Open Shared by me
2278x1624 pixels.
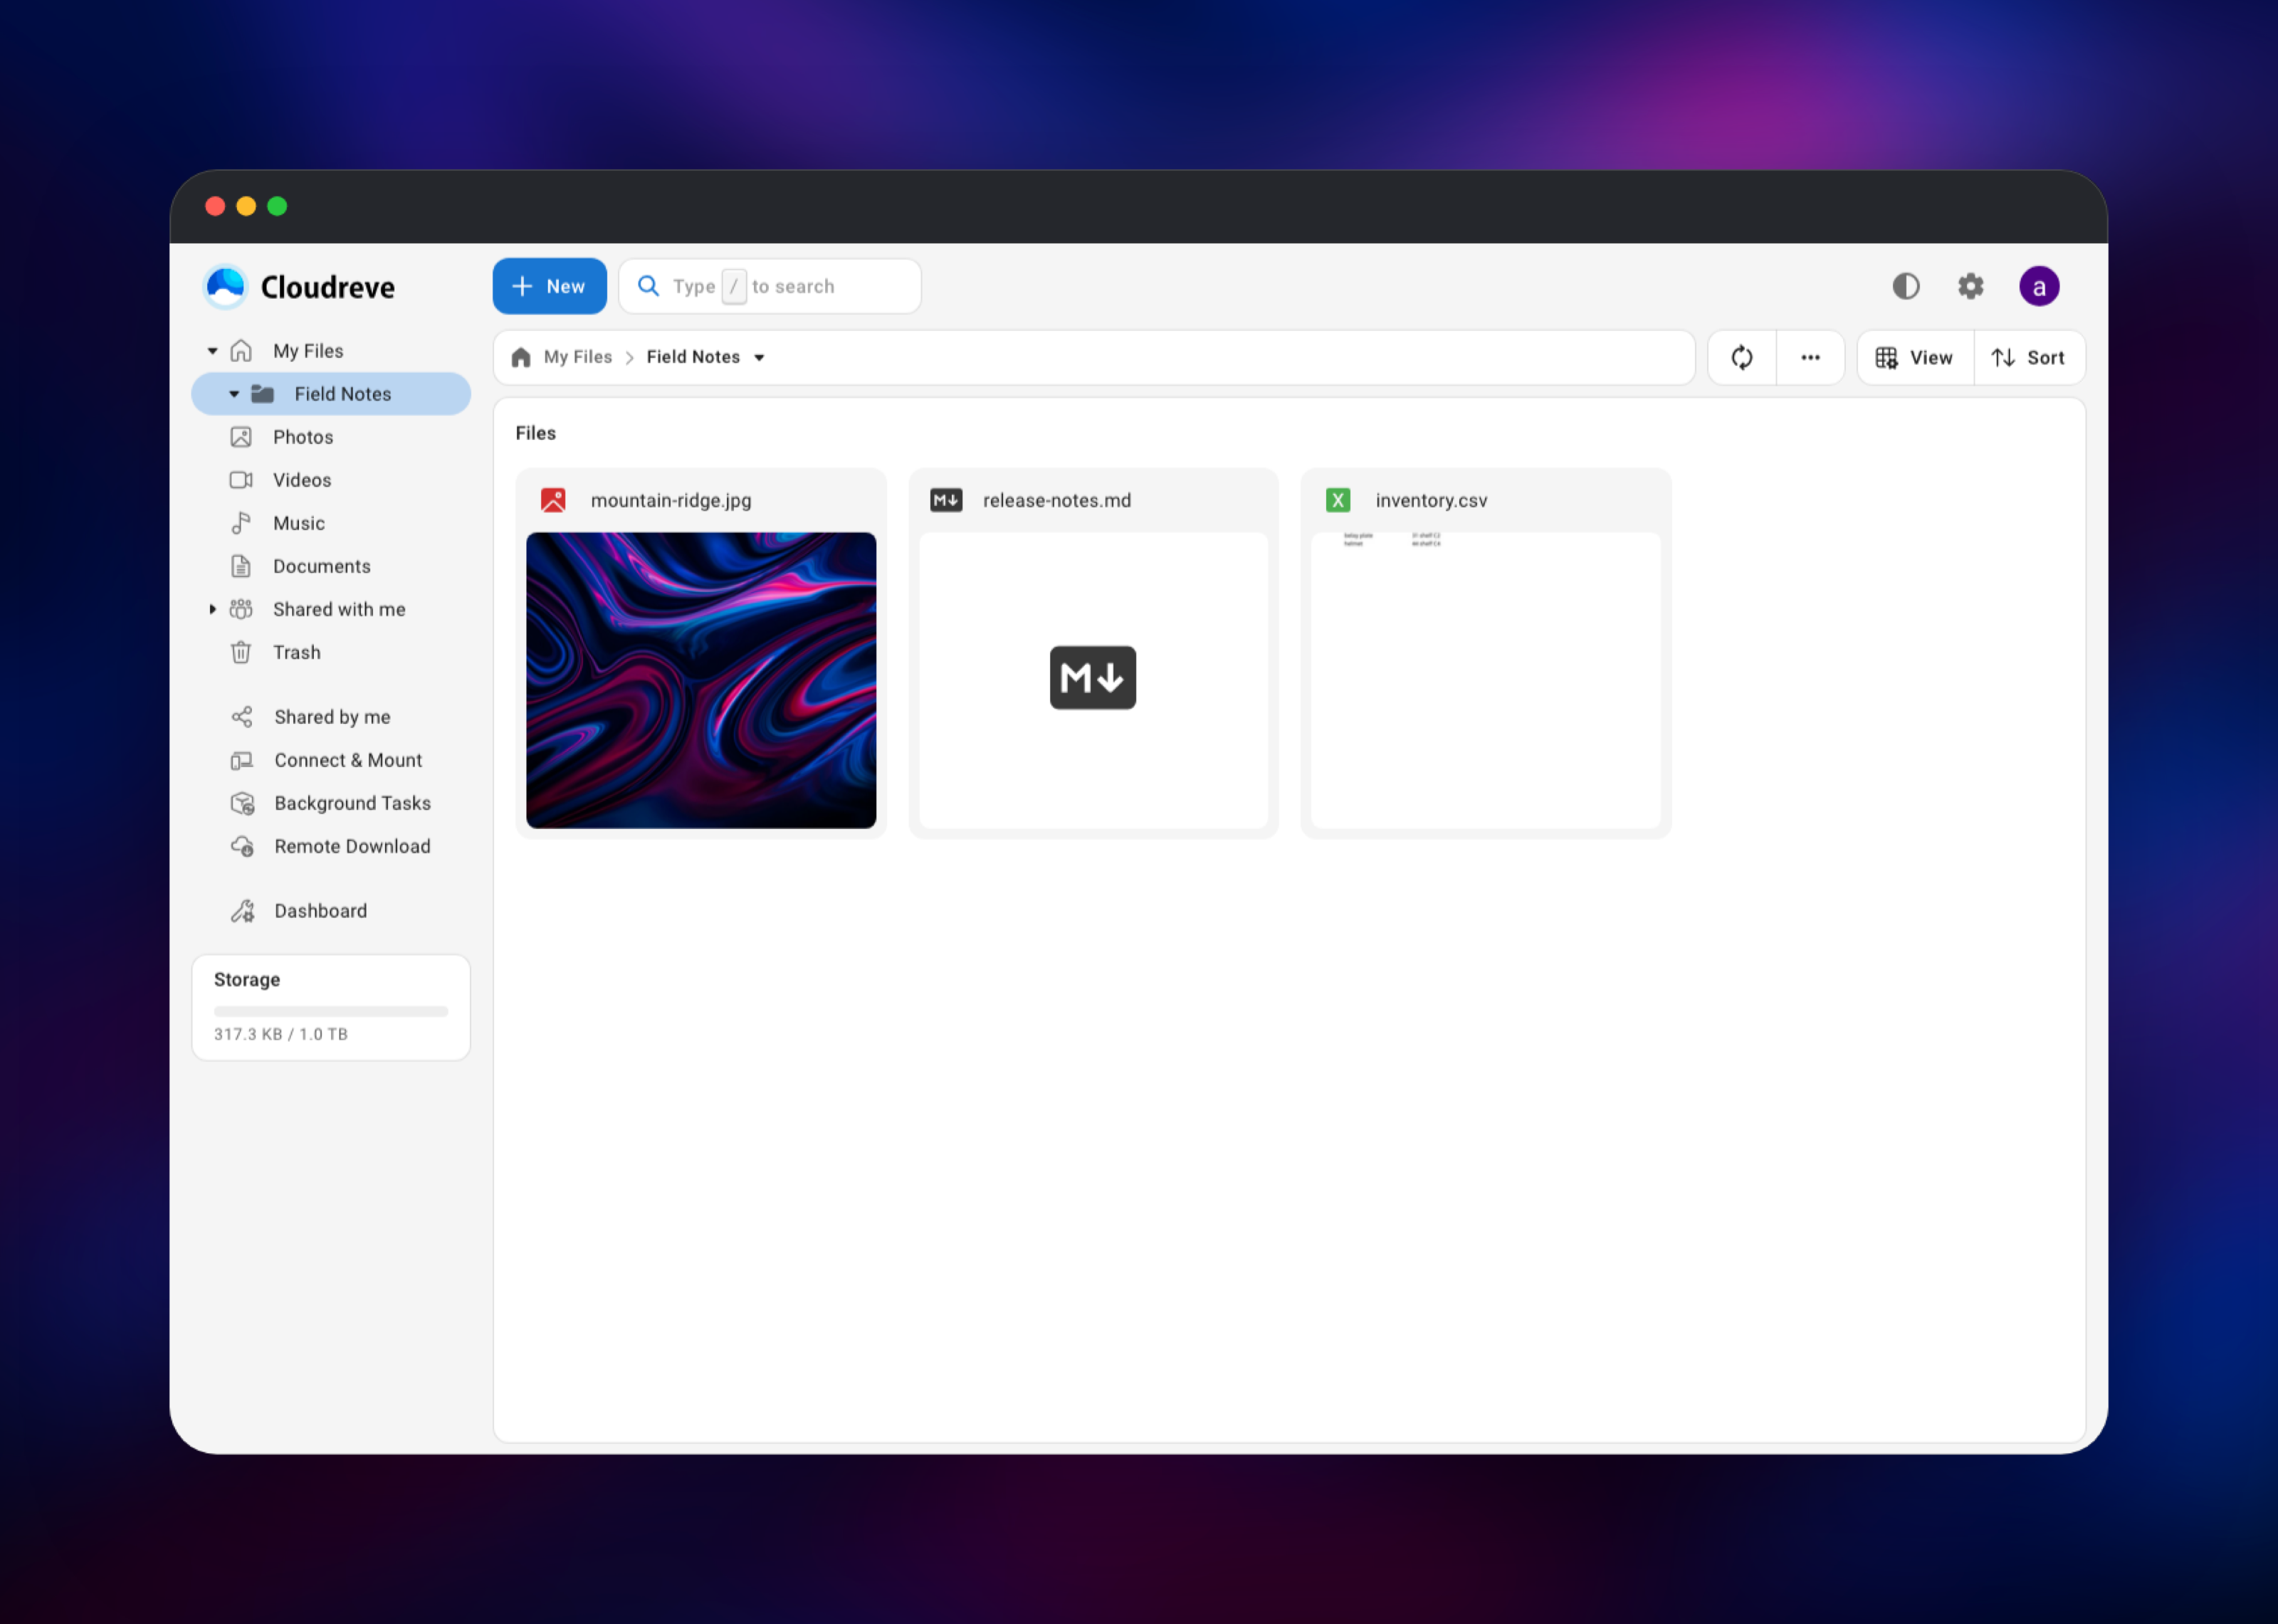(331, 717)
